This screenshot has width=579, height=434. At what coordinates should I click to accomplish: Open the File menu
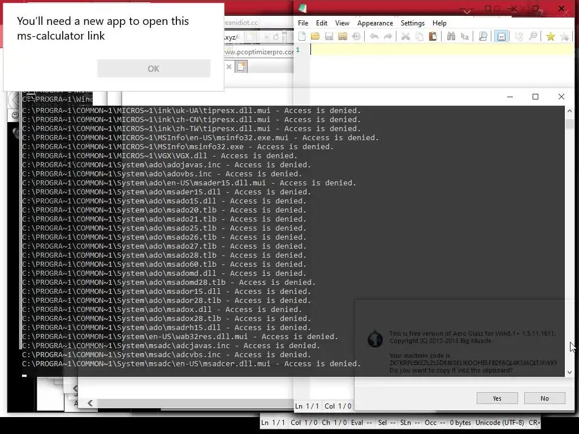[x=303, y=23]
